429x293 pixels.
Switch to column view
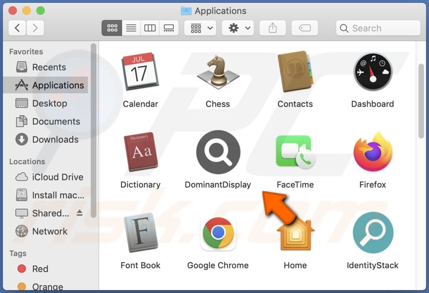(150, 28)
